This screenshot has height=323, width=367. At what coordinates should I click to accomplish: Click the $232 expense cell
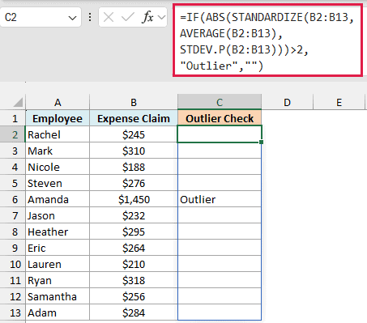coord(134,215)
